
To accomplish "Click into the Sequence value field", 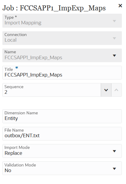I will coord(52,90).
